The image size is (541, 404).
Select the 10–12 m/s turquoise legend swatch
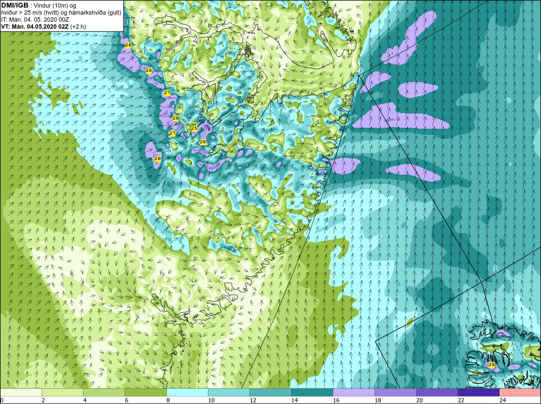(x=229, y=393)
